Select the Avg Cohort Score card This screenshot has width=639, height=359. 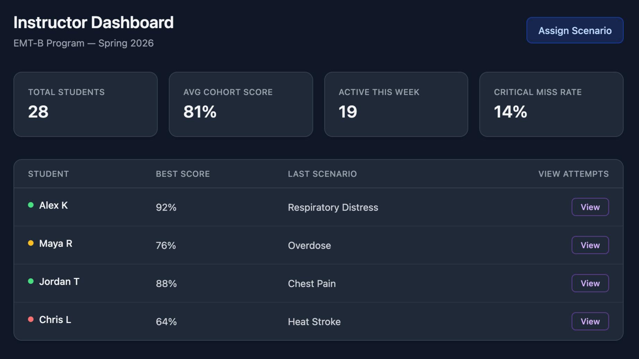[241, 104]
